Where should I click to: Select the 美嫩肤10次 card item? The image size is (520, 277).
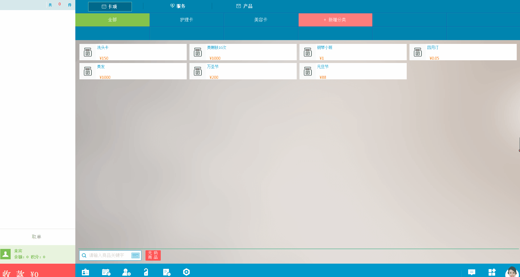coord(243,52)
